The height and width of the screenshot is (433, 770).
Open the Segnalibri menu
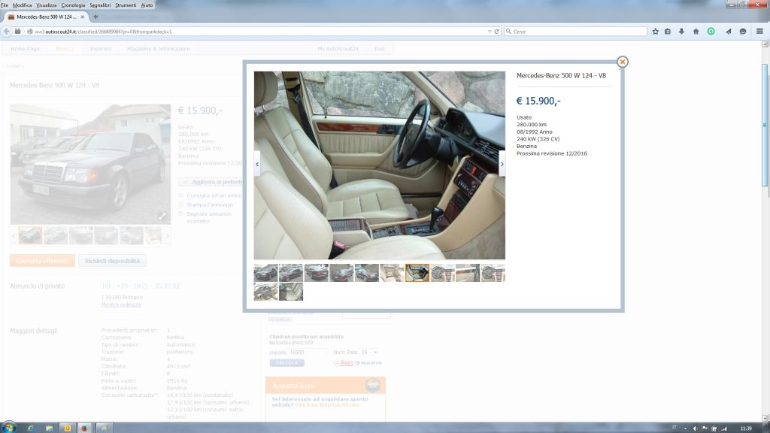click(x=100, y=5)
